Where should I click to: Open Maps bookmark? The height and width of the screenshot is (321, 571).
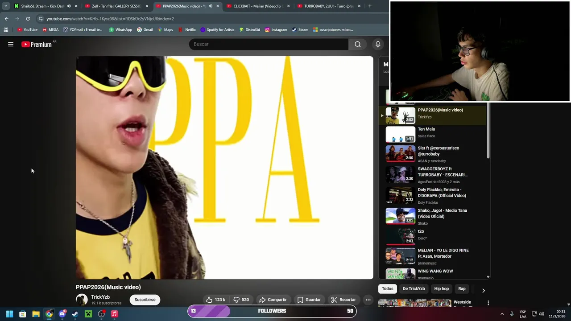tap(165, 30)
